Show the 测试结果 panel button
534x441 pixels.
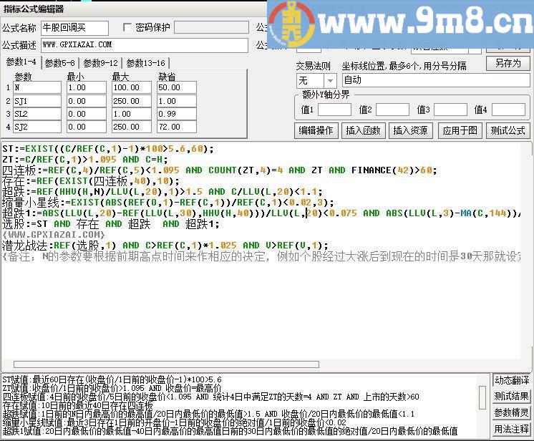coord(512,396)
